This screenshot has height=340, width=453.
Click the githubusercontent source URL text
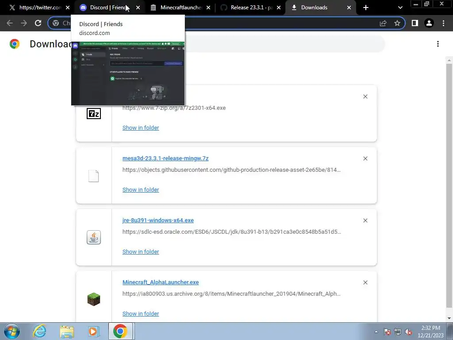coord(231,170)
